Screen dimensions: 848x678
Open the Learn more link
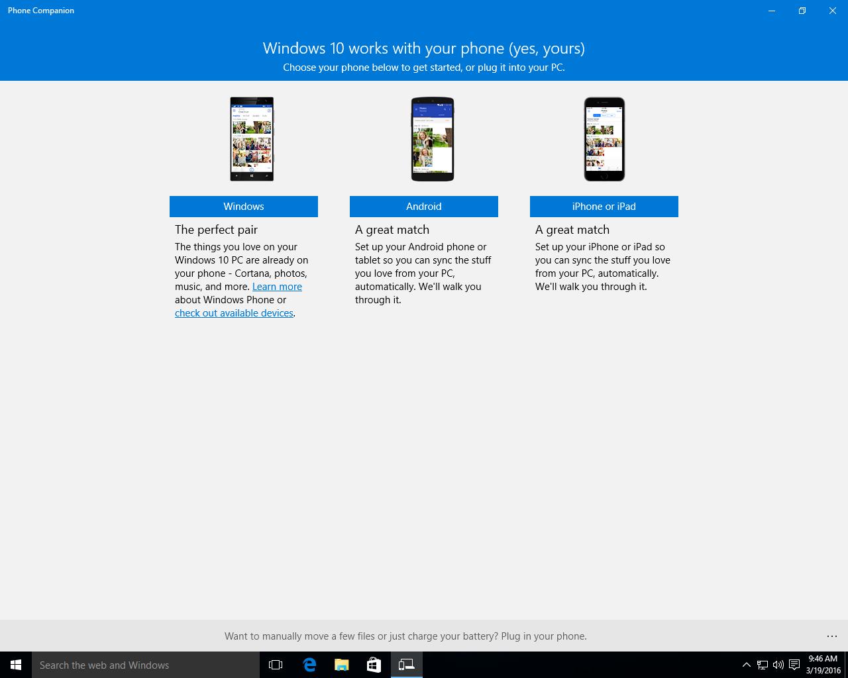point(277,287)
